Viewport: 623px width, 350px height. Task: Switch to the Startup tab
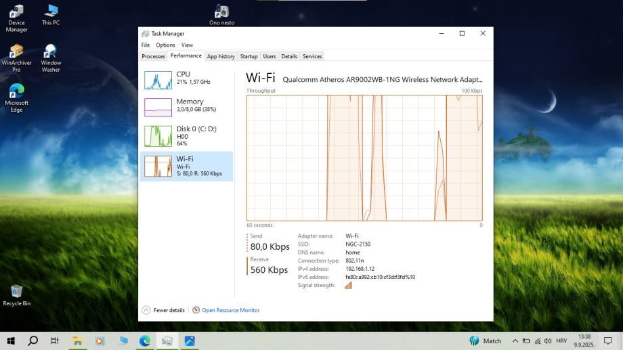click(x=249, y=56)
